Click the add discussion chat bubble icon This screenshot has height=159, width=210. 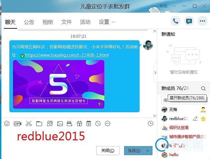tap(189, 21)
